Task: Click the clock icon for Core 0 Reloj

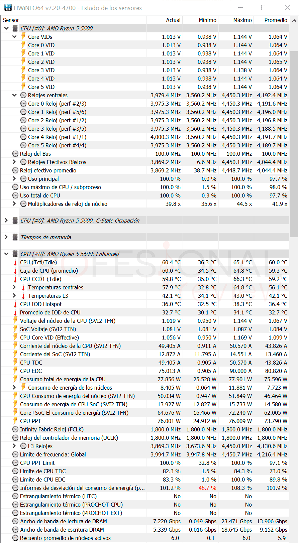Action: [x=23, y=104]
